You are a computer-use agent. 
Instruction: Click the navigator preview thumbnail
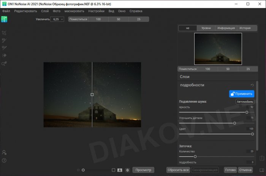(x=218, y=49)
